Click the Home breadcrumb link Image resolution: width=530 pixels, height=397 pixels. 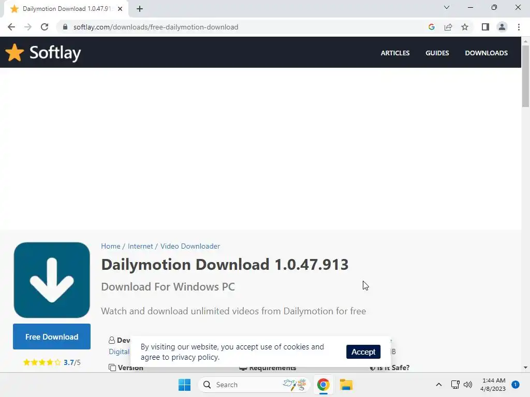[x=111, y=246]
